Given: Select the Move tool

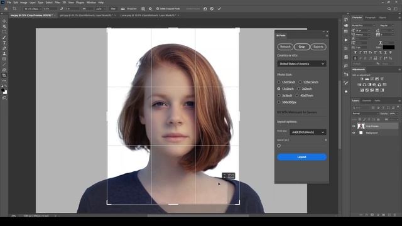Looking at the screenshot, I should [x=4, y=21].
